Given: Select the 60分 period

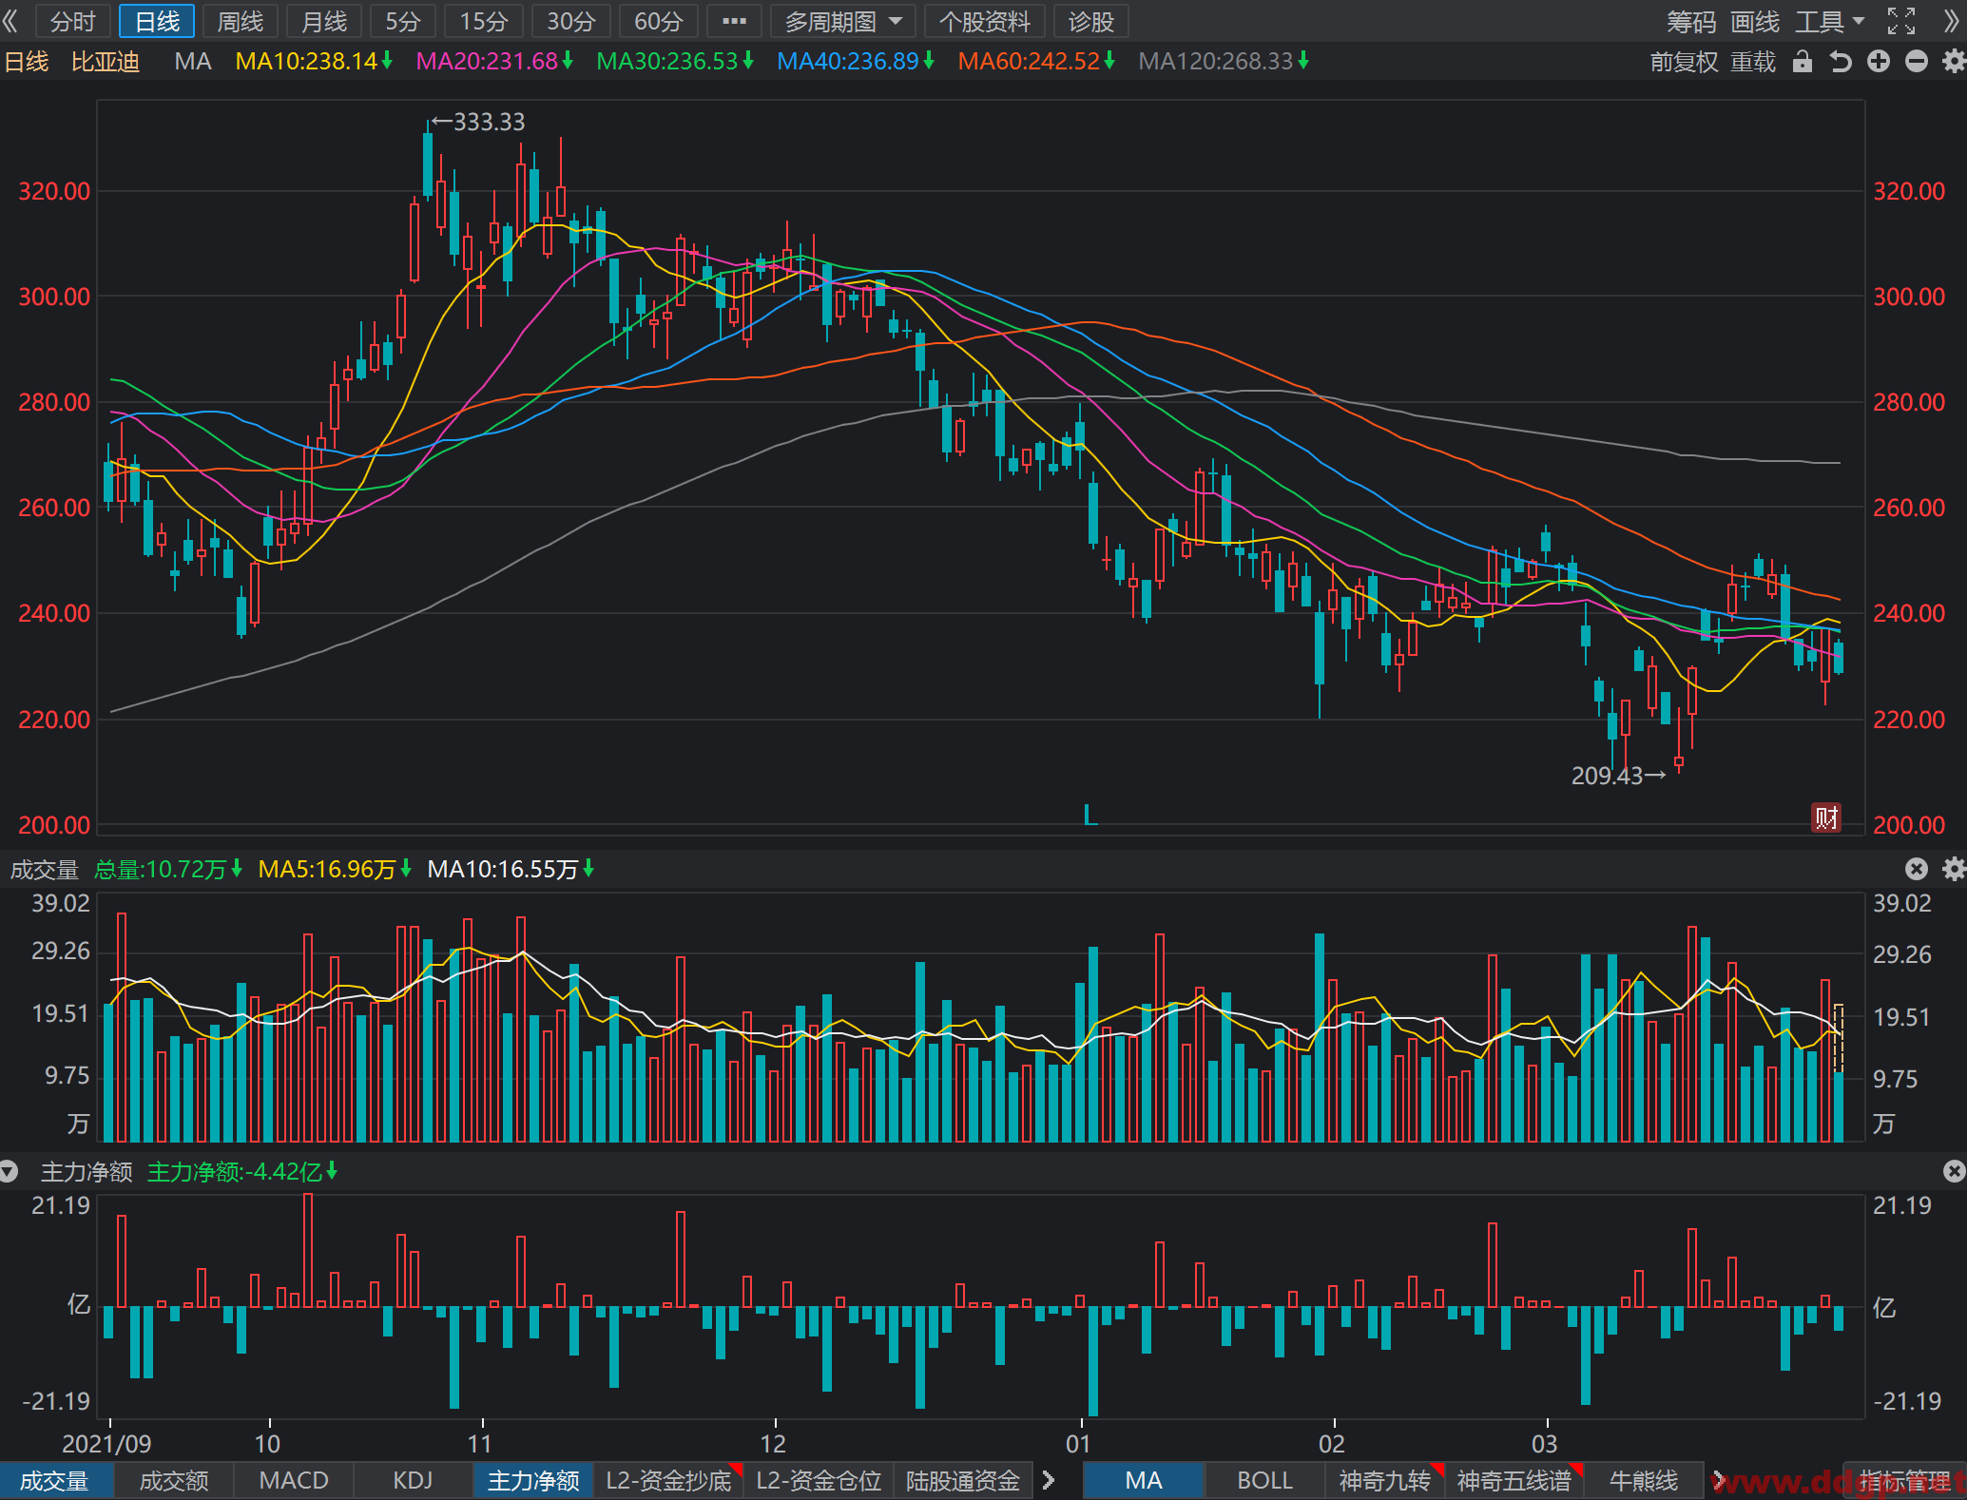Looking at the screenshot, I should (658, 21).
